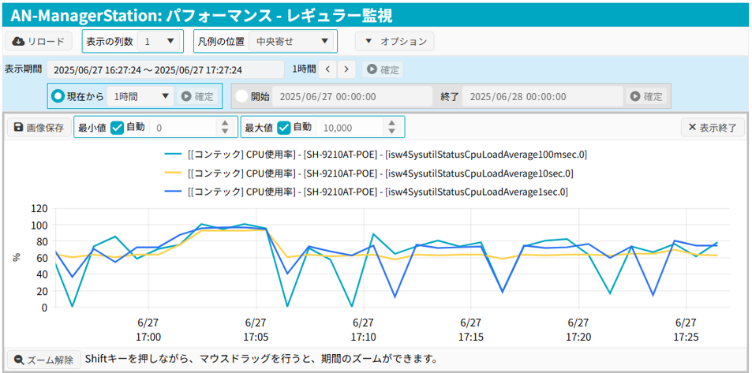752x373 pixels.
Task: Click the 画像保存 save image button
Action: pos(38,127)
